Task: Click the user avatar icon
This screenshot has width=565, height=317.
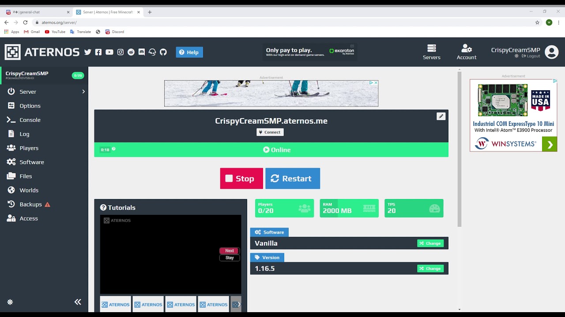Action: pos(552,52)
